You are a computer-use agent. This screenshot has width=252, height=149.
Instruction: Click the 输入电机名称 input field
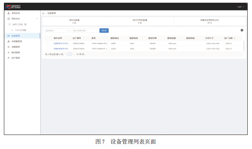[85, 30]
